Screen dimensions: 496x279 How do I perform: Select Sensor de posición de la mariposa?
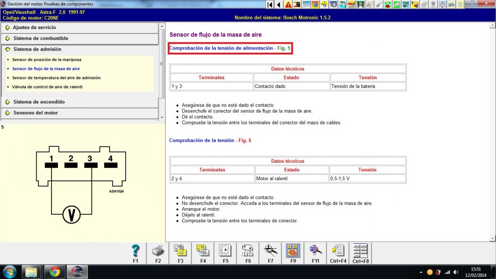tap(46, 60)
